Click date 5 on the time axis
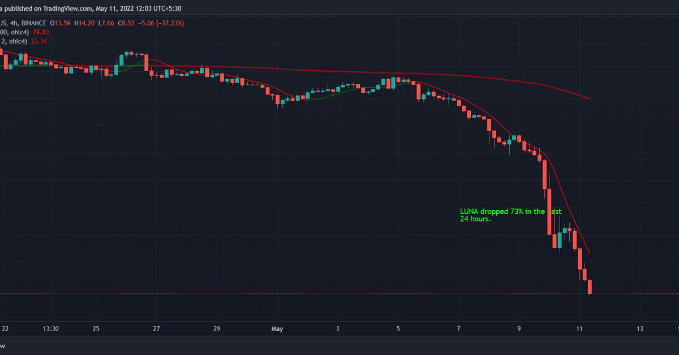Viewport: 679px width, 355px height. 398,328
